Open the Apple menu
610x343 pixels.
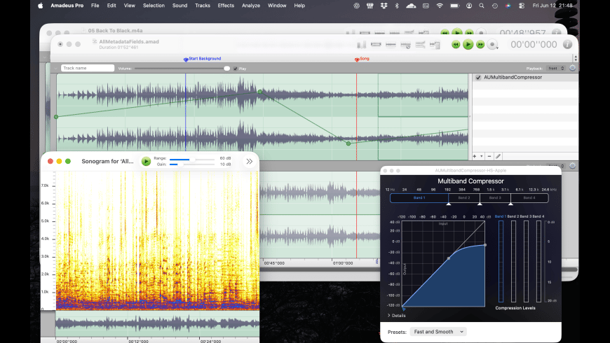tap(41, 6)
